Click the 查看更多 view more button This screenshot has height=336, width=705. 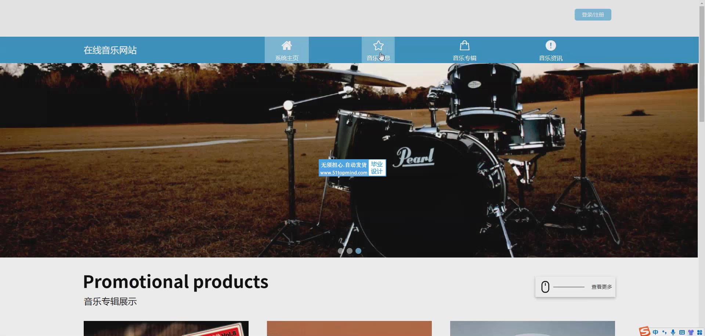pos(575,287)
